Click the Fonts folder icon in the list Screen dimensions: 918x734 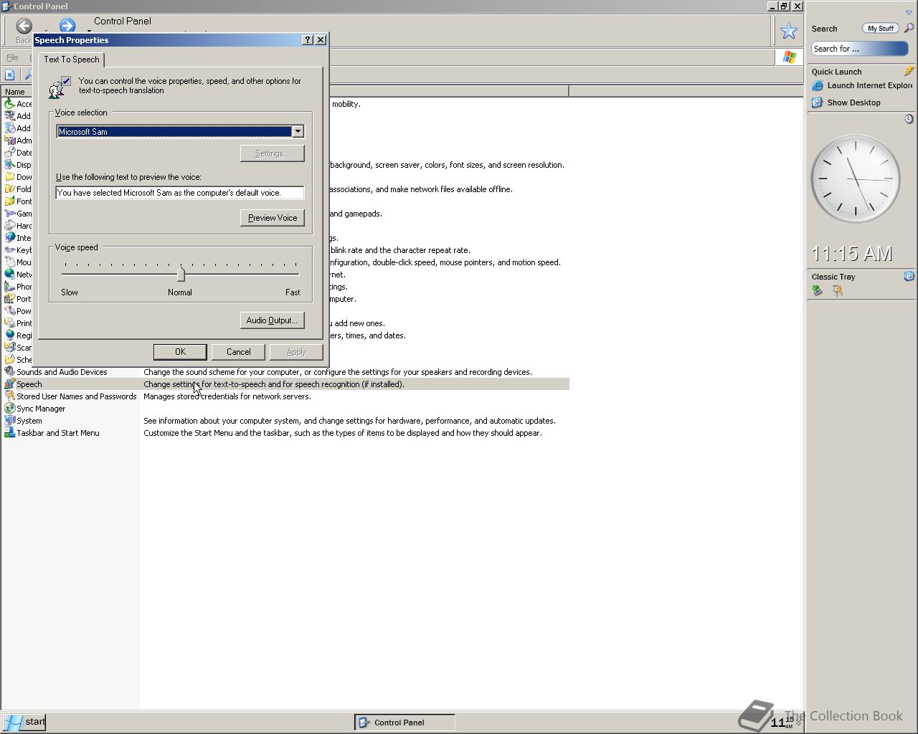(10, 201)
